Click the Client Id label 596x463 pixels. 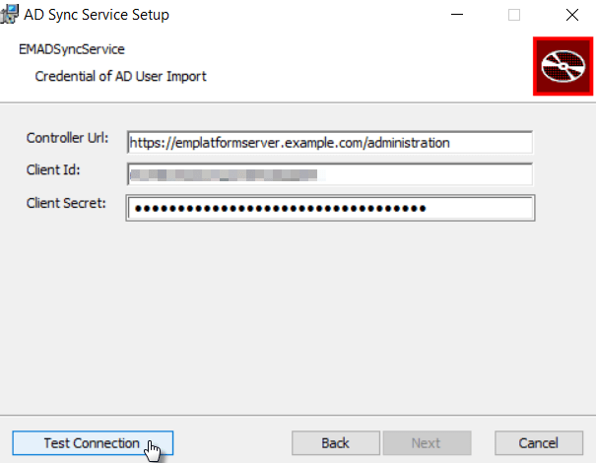click(53, 169)
